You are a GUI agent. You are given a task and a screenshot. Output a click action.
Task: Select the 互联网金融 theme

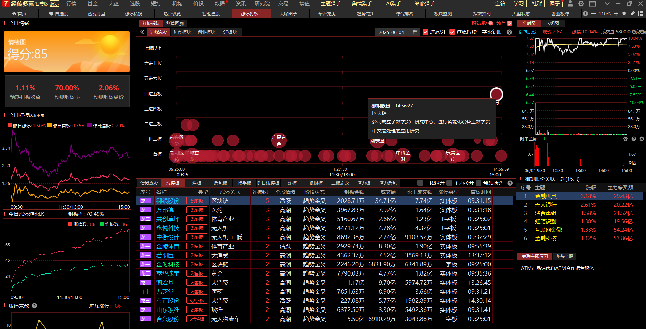tap(548, 230)
